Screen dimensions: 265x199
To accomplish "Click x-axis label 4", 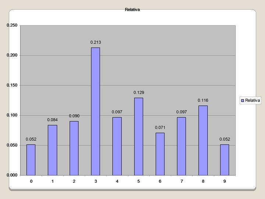I will tap(117, 181).
